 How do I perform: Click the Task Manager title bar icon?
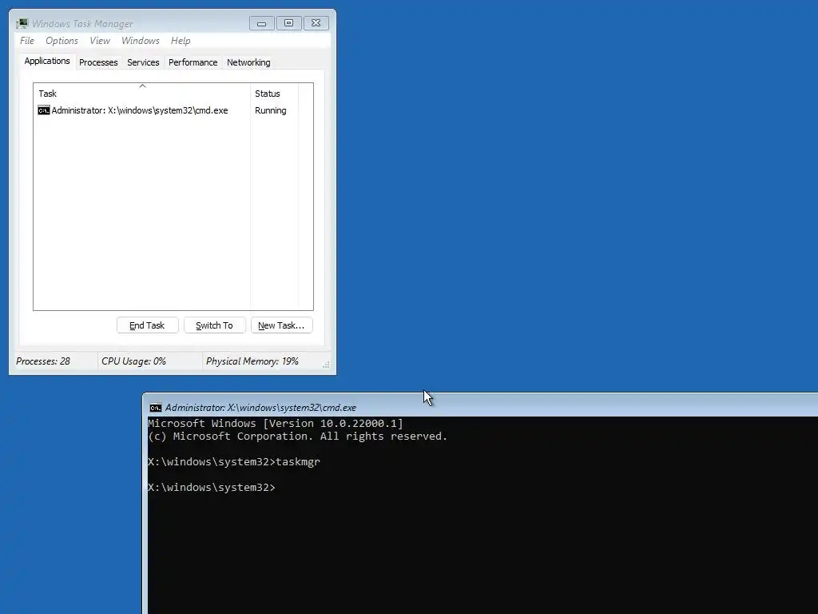pyautogui.click(x=22, y=23)
